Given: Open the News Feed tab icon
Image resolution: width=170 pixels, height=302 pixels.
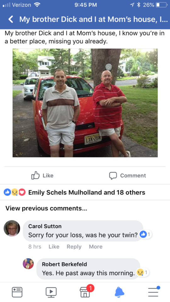Looking at the screenshot, I should (x=17, y=292).
